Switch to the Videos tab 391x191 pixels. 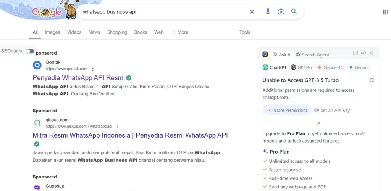point(74,32)
